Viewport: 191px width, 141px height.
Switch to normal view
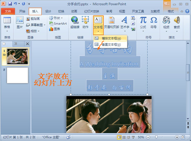[119, 137]
